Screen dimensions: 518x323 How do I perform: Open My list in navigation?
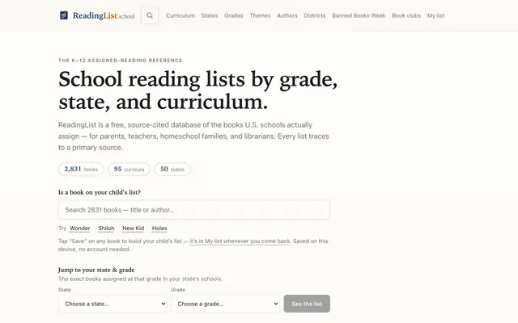435,15
